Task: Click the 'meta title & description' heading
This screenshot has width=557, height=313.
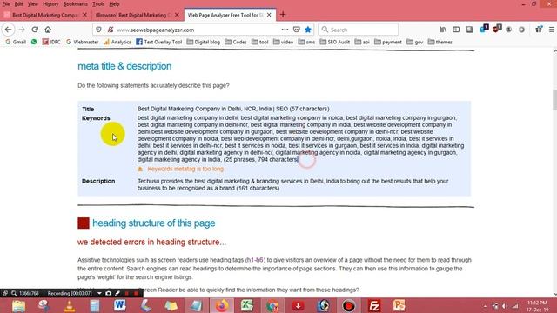Action: coord(124,66)
